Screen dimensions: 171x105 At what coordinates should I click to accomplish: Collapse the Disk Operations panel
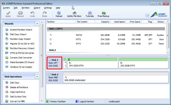[37, 76]
